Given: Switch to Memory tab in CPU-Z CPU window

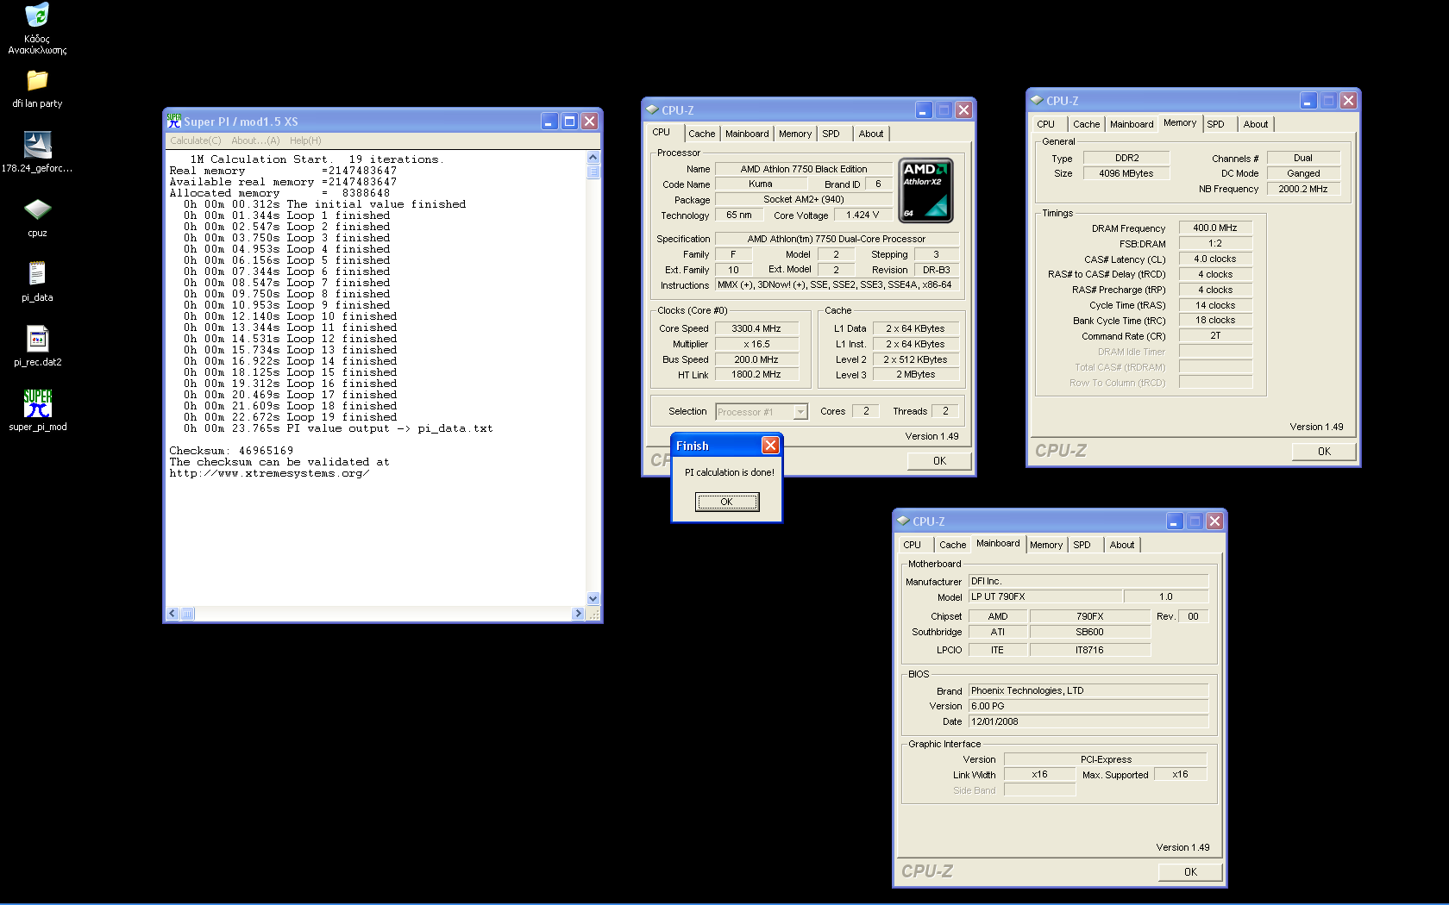Looking at the screenshot, I should (795, 134).
